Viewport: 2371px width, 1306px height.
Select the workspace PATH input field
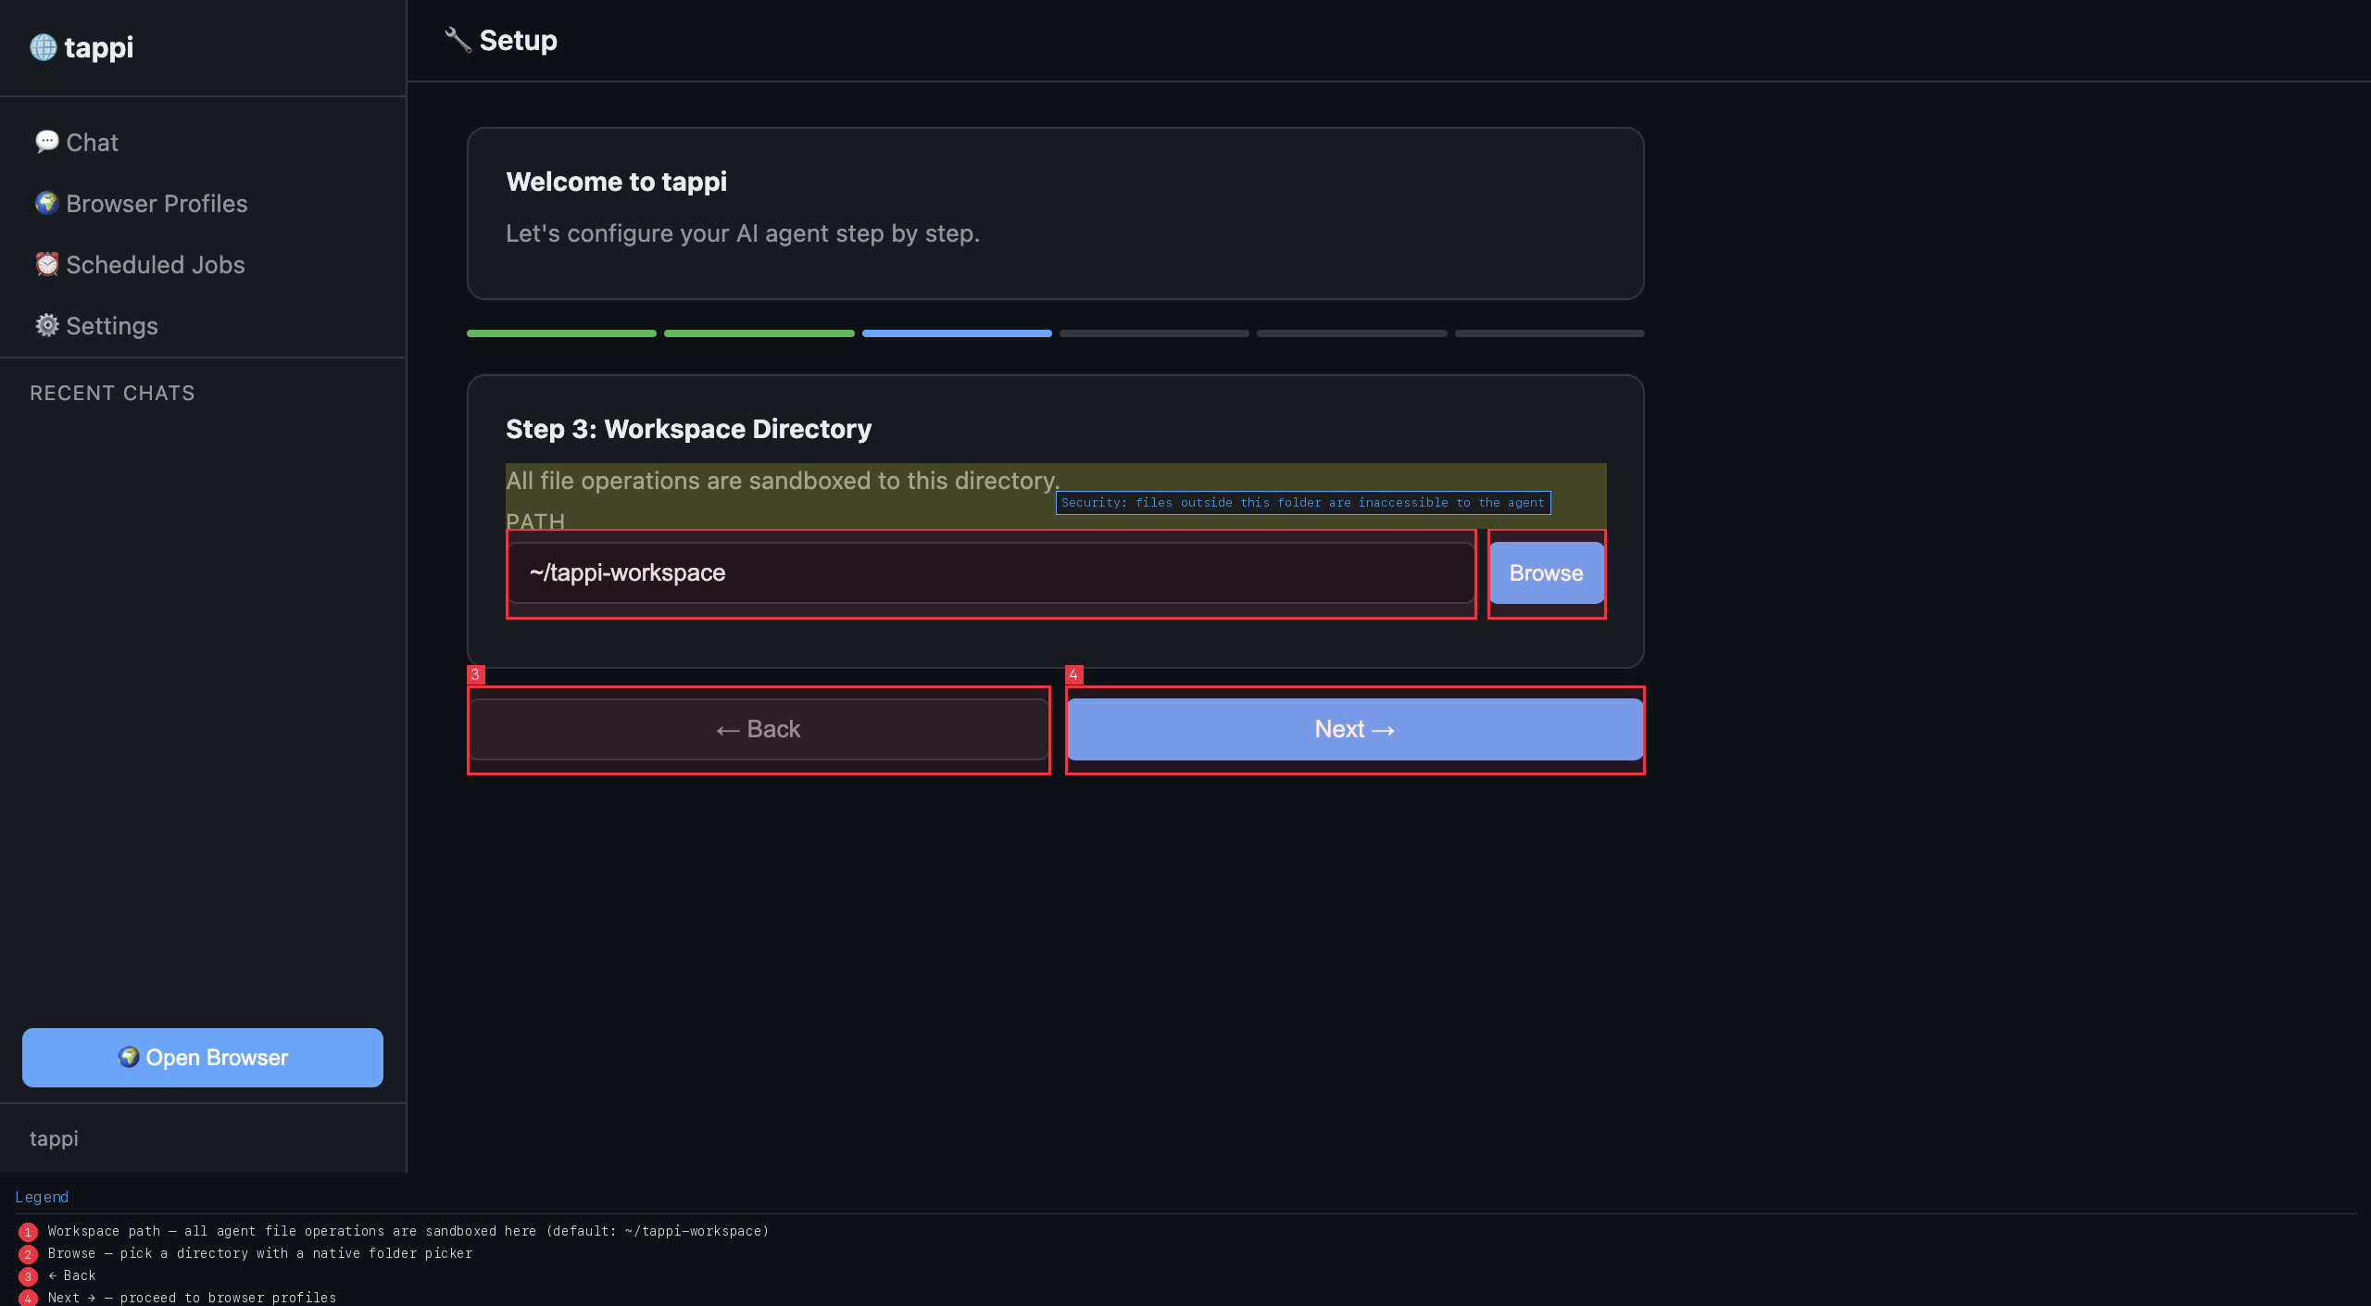coord(990,572)
